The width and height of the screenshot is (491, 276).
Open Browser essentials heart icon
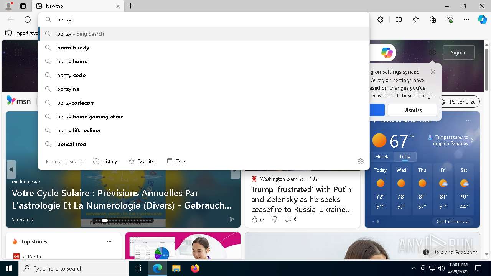(x=450, y=20)
